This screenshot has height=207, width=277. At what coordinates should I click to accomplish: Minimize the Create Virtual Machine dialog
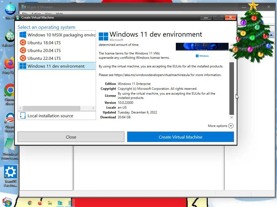(x=206, y=18)
